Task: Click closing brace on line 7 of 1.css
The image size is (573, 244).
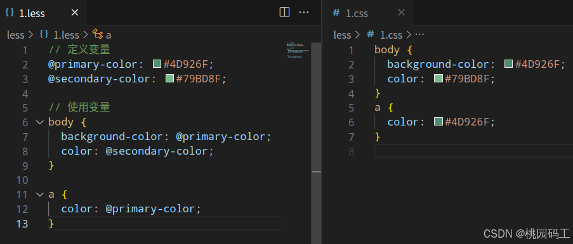Action: (378, 137)
